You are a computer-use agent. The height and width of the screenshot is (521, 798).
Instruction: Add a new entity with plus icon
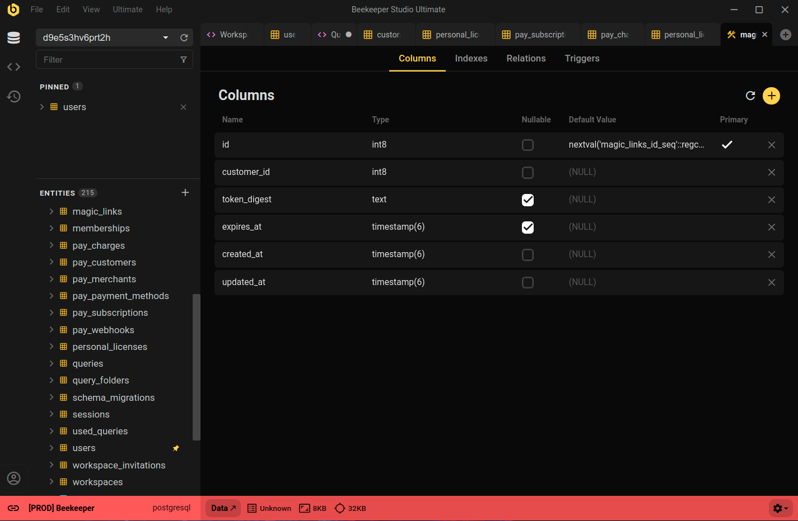coord(185,193)
